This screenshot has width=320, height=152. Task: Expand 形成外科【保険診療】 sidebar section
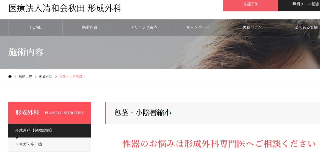50,131
